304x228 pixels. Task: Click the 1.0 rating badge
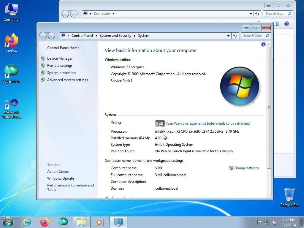pos(160,123)
